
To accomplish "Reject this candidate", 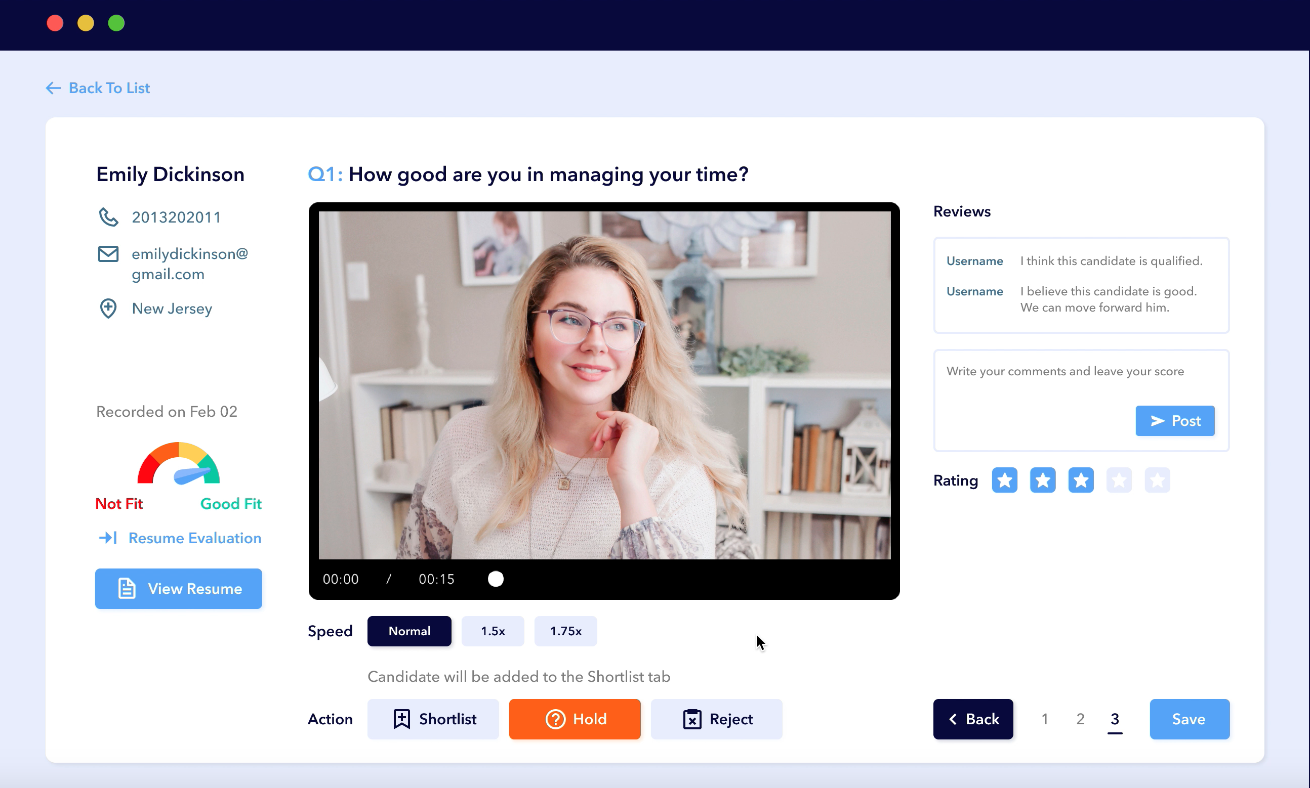I will [716, 719].
